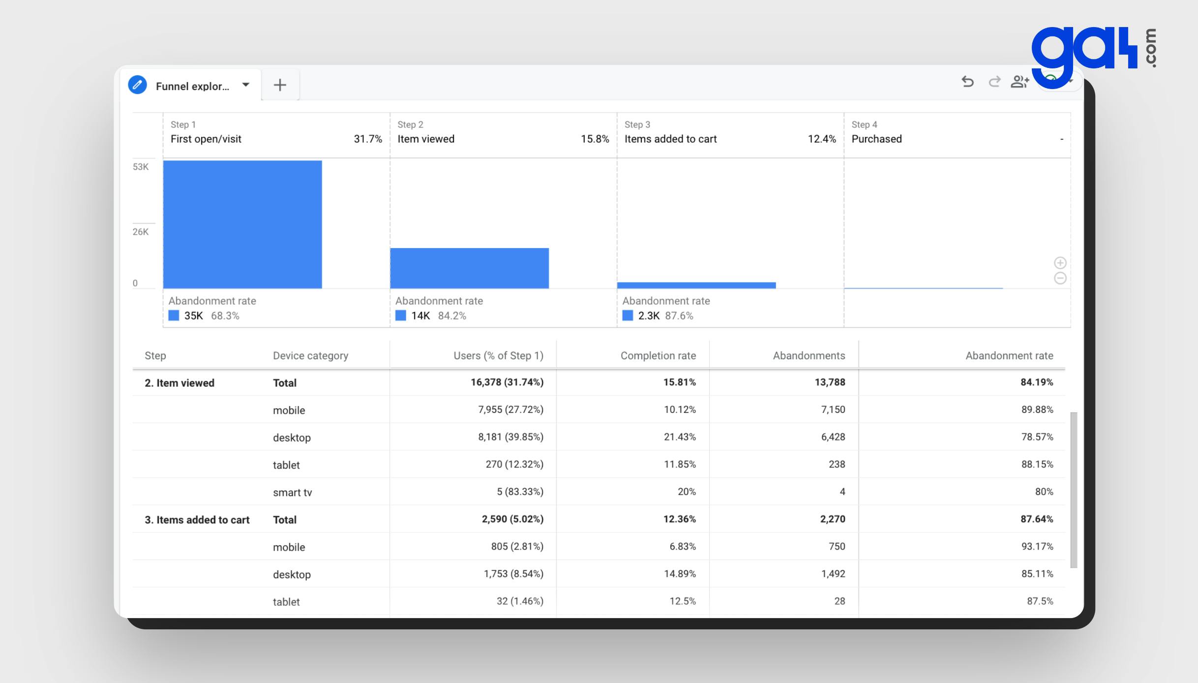Click the Step 2 Item viewed bar
This screenshot has height=683, width=1198.
(469, 268)
